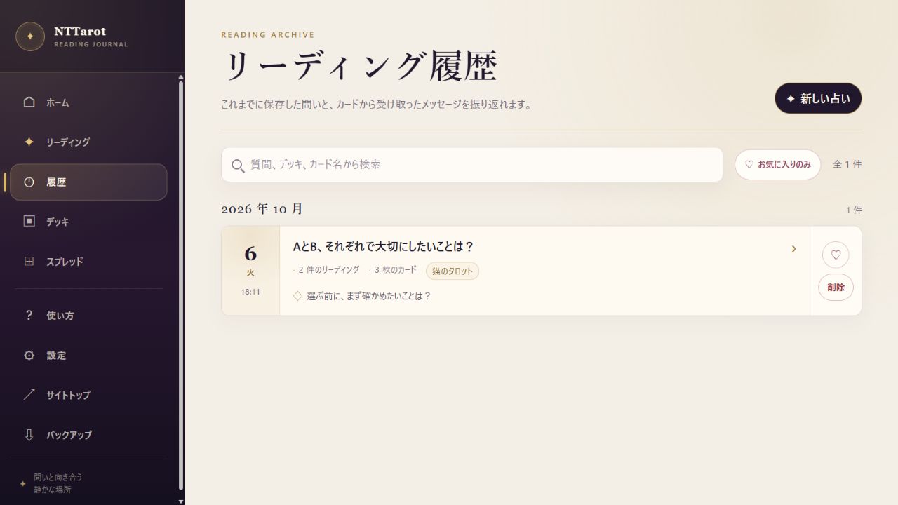Screen dimensions: 898x505
Task: Select the 履歴 menu item
Action: 88,182
